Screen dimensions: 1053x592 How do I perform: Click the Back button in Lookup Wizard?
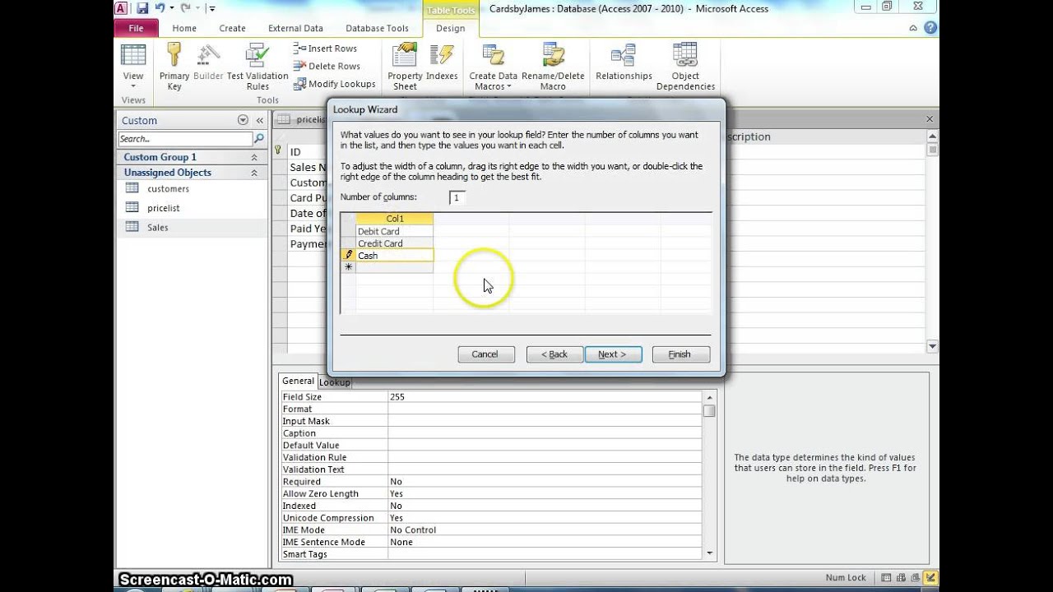tap(554, 354)
